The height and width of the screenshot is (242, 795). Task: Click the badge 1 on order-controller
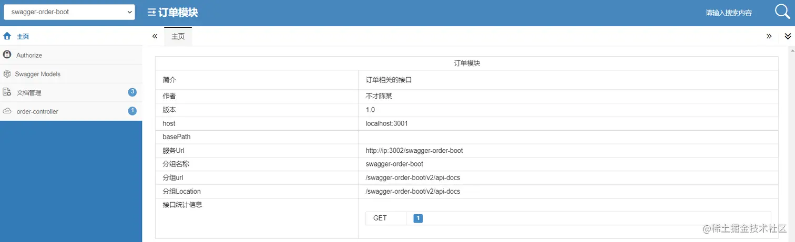(x=132, y=111)
